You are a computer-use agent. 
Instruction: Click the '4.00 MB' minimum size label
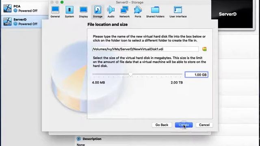point(98,82)
